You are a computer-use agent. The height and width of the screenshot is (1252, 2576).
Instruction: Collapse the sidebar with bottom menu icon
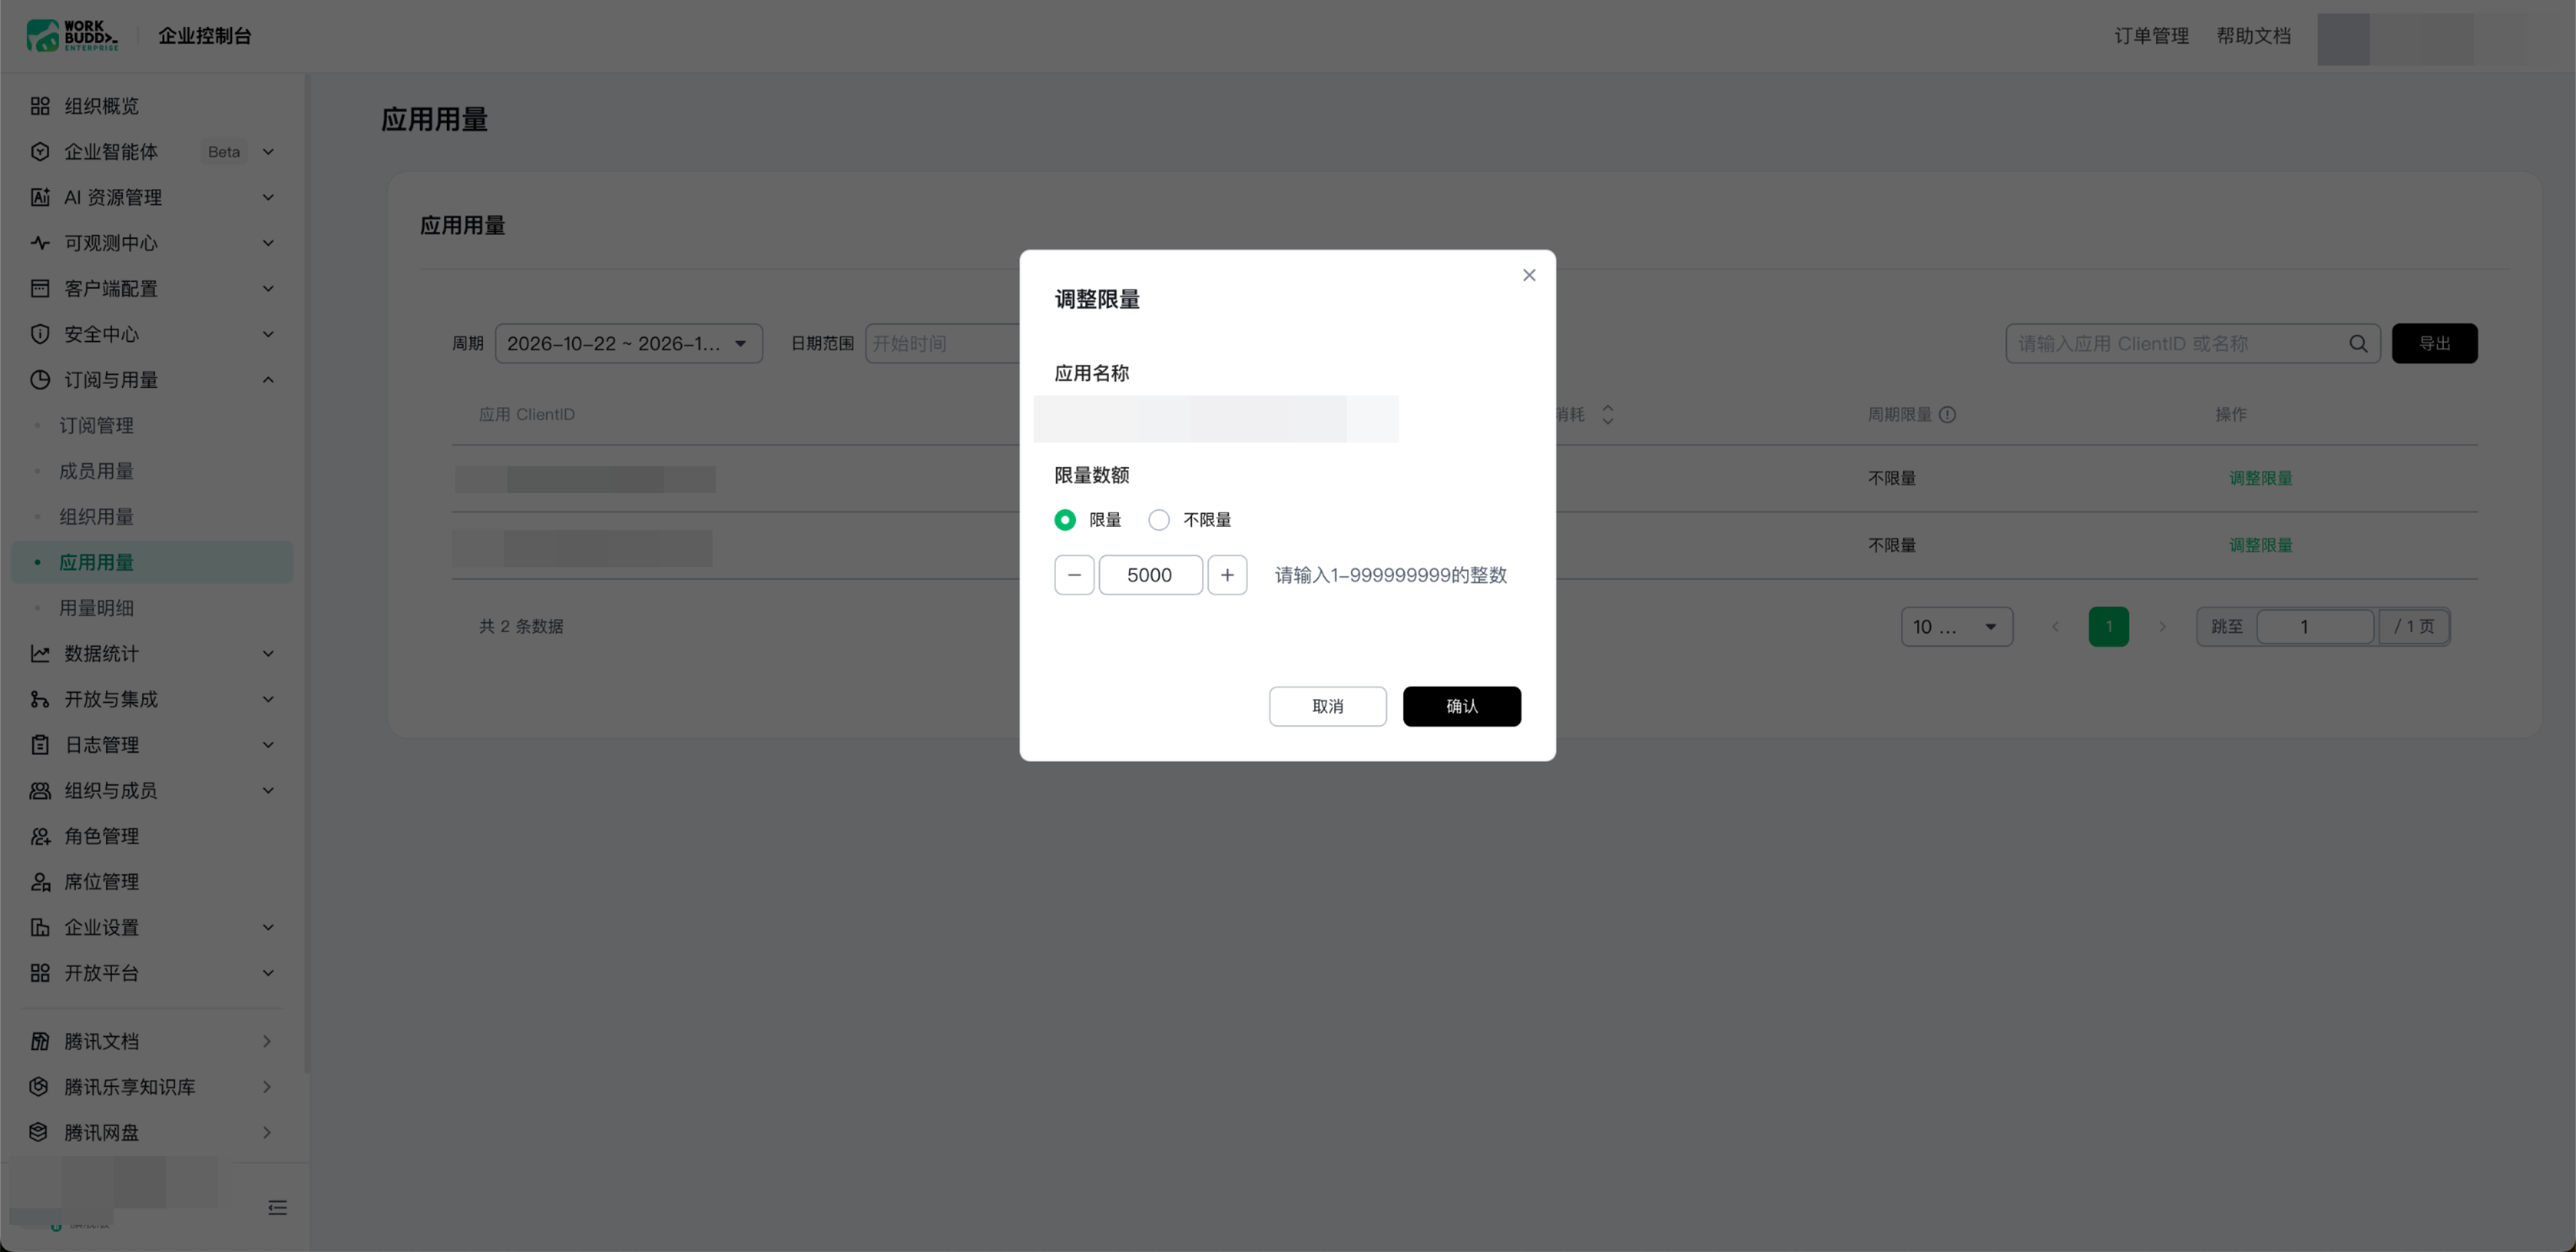click(278, 1208)
